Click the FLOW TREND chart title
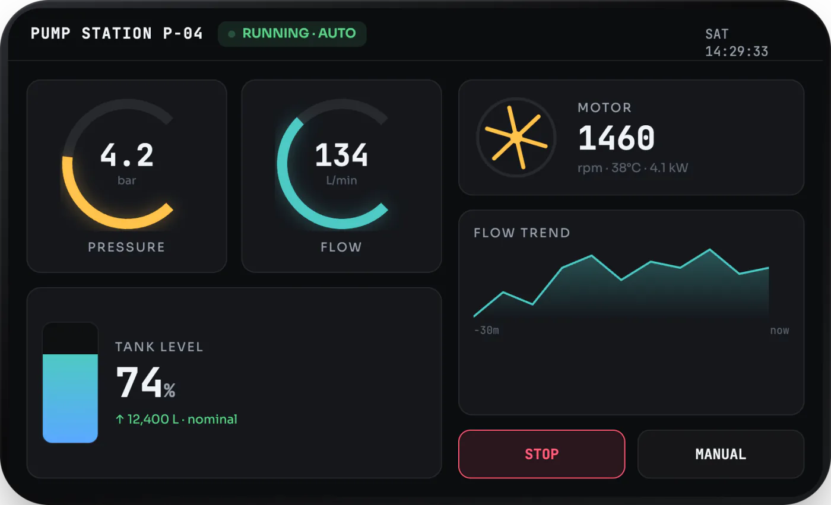 [x=522, y=233]
